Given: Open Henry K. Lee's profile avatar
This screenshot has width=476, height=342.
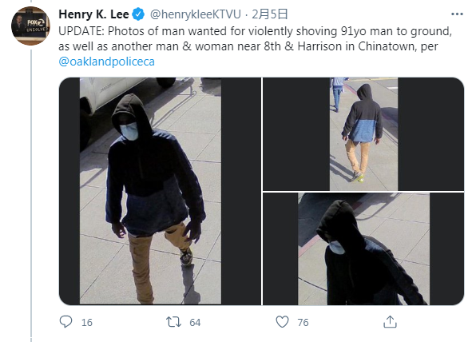Looking at the screenshot, I should (x=30, y=26).
